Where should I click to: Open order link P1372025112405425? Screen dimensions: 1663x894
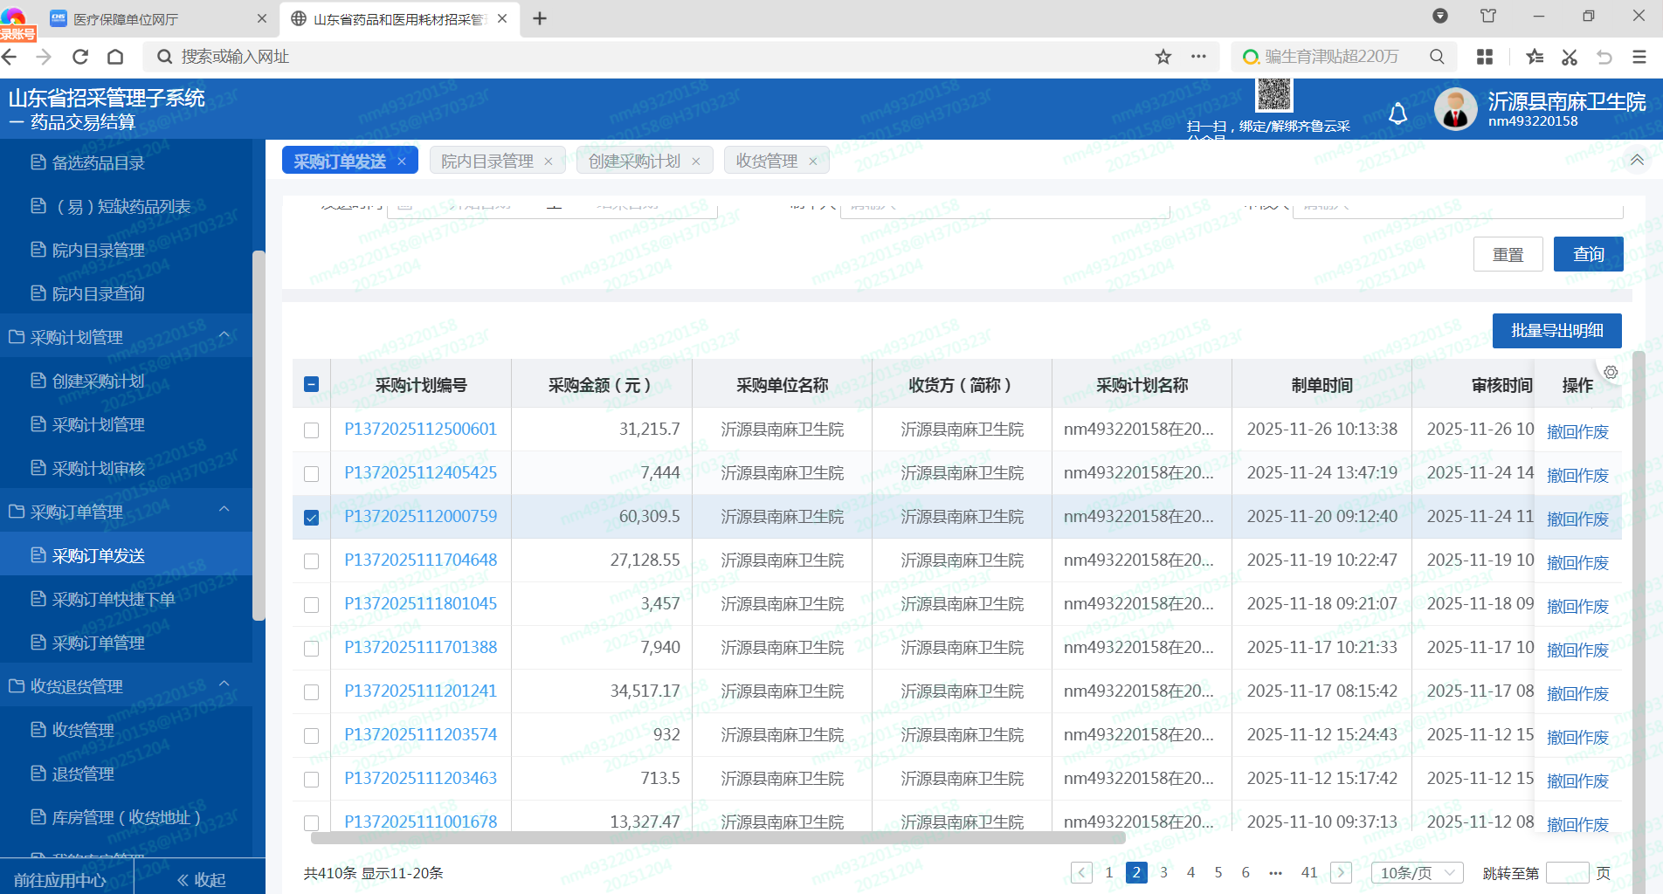[420, 472]
